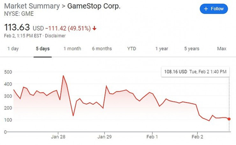Switch to 6 months view
236x145 pixels.
point(102,49)
